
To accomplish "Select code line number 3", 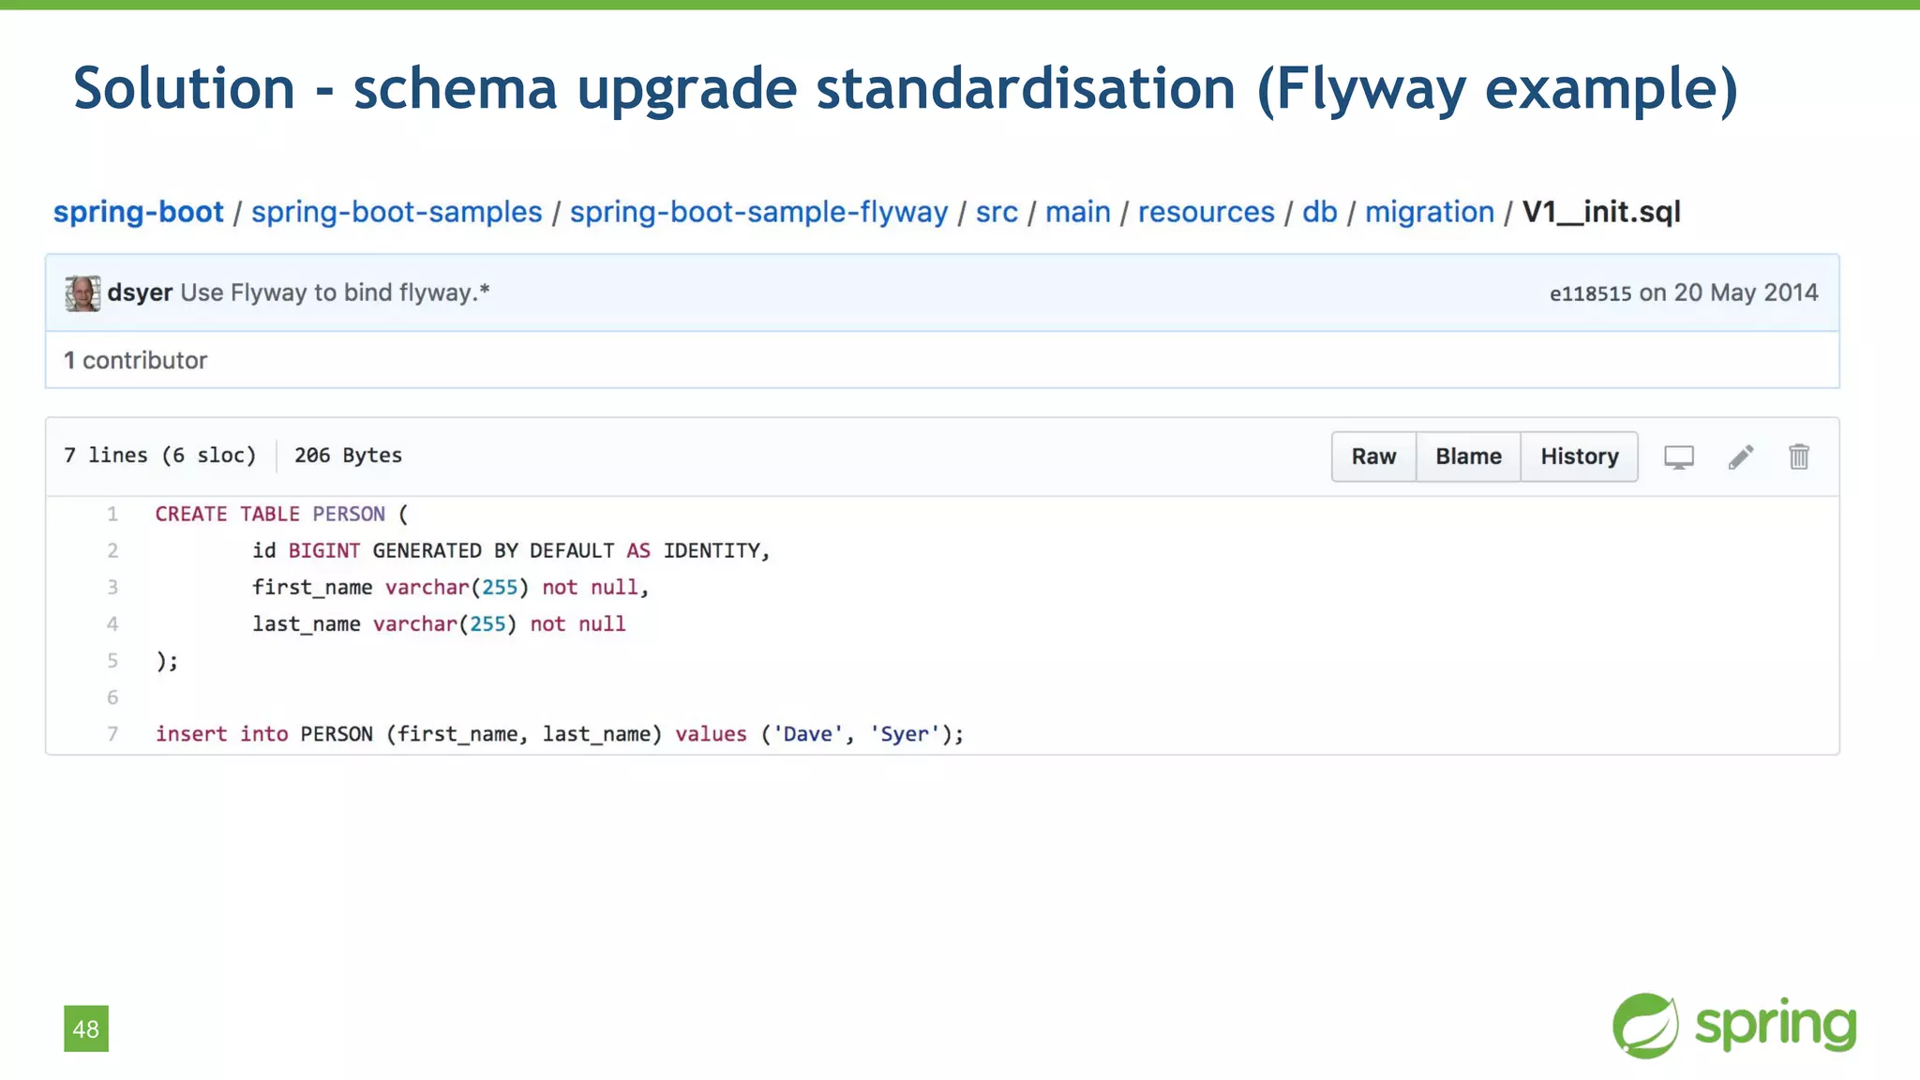I will coord(112,587).
